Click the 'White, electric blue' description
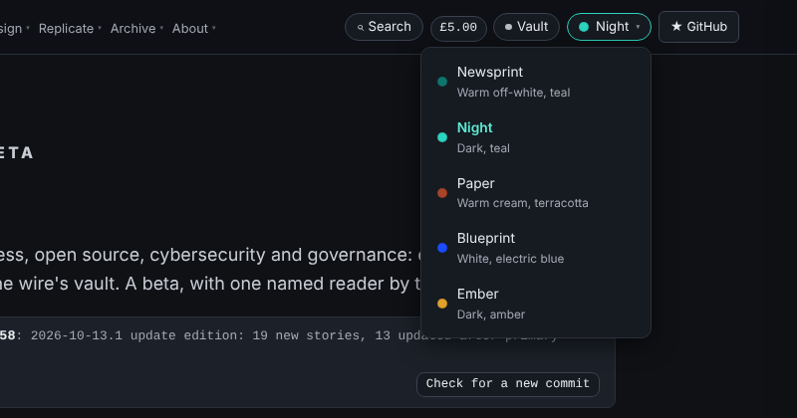Screen dimensions: 797x418 pos(510,259)
